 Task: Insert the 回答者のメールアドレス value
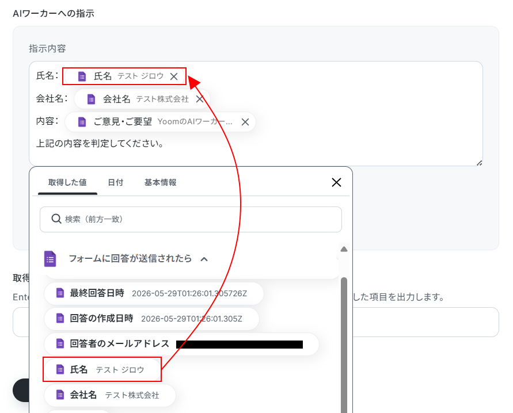point(181,344)
